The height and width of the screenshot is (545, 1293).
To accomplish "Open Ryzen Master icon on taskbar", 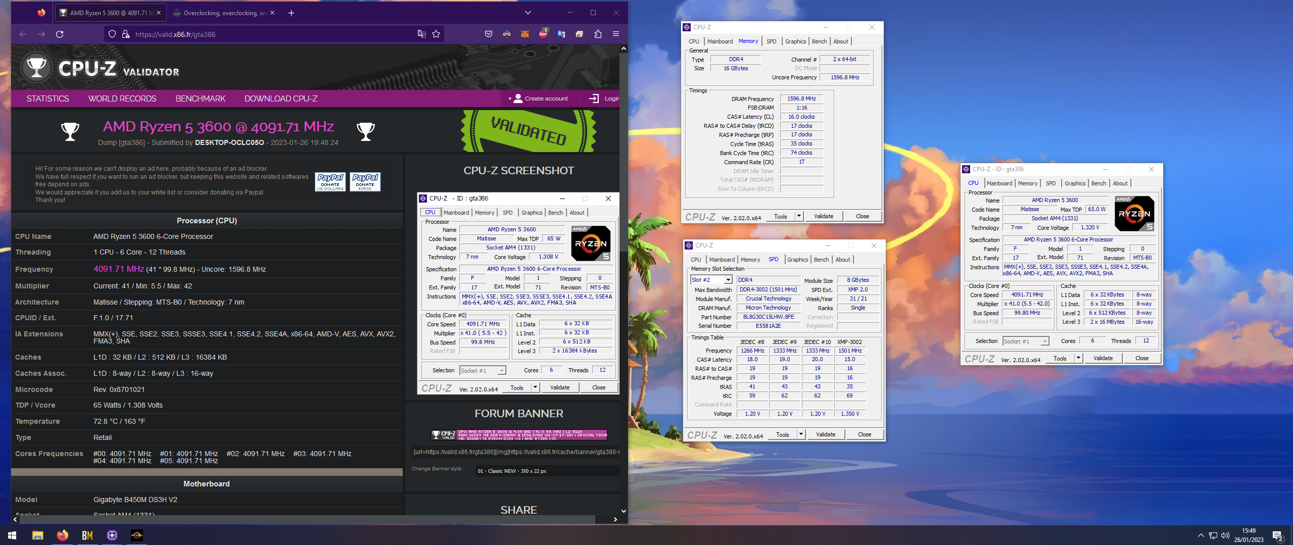I will pyautogui.click(x=136, y=535).
